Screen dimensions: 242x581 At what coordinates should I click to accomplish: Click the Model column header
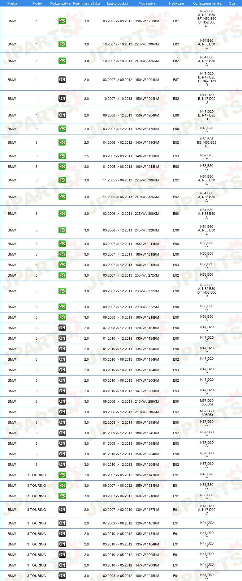pos(37,3)
